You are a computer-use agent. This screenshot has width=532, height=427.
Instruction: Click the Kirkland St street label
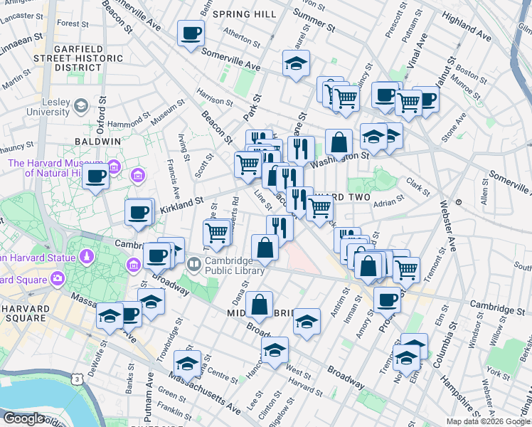[181, 206]
